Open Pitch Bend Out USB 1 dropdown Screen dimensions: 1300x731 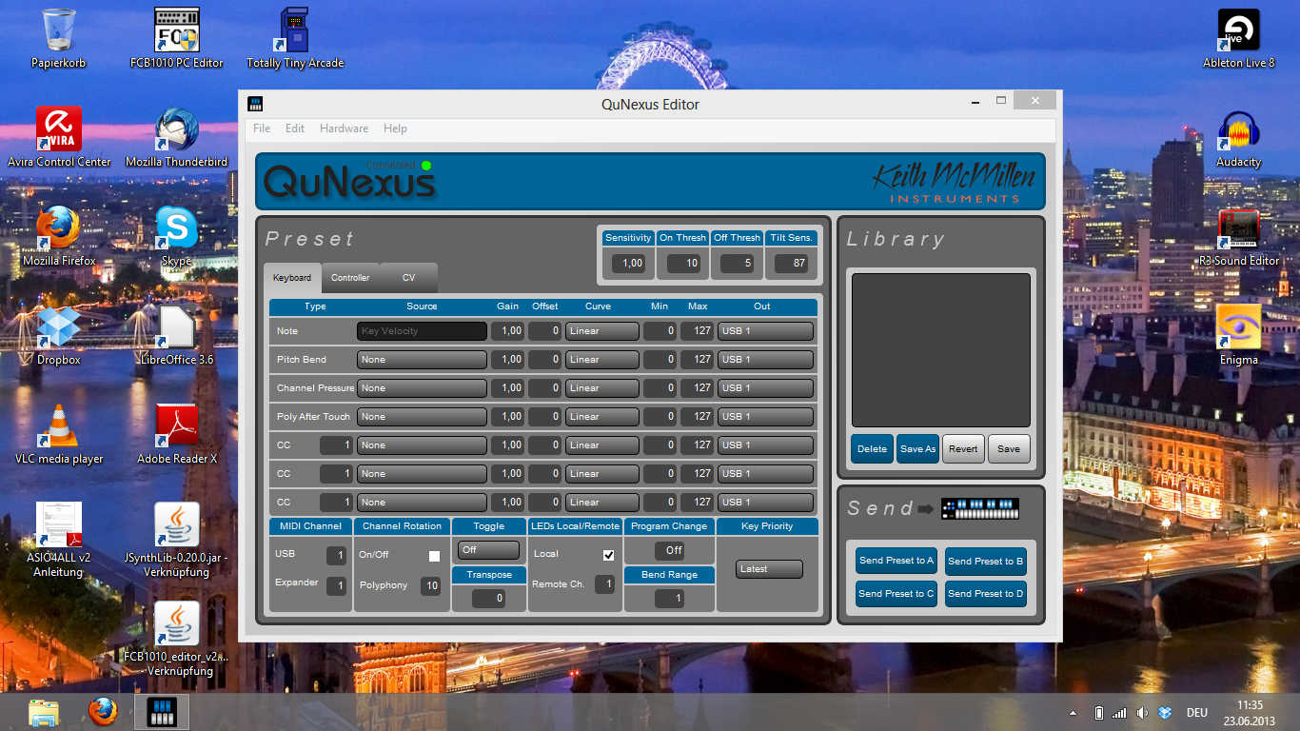pos(765,359)
